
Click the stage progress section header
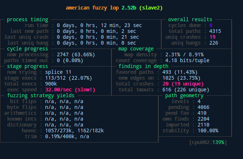coord(27,66)
